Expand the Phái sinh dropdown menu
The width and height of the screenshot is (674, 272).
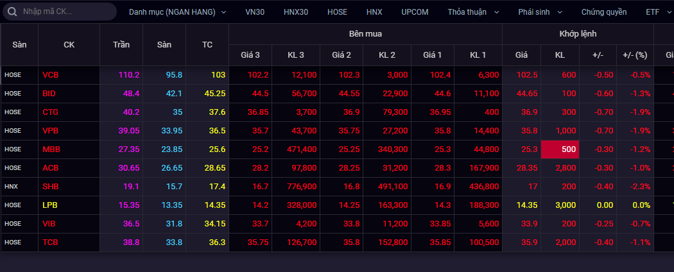pos(540,12)
